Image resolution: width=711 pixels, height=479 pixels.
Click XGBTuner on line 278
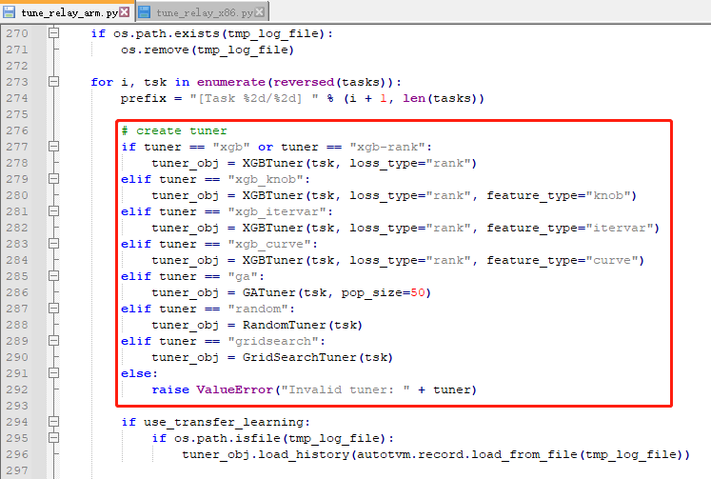(273, 163)
